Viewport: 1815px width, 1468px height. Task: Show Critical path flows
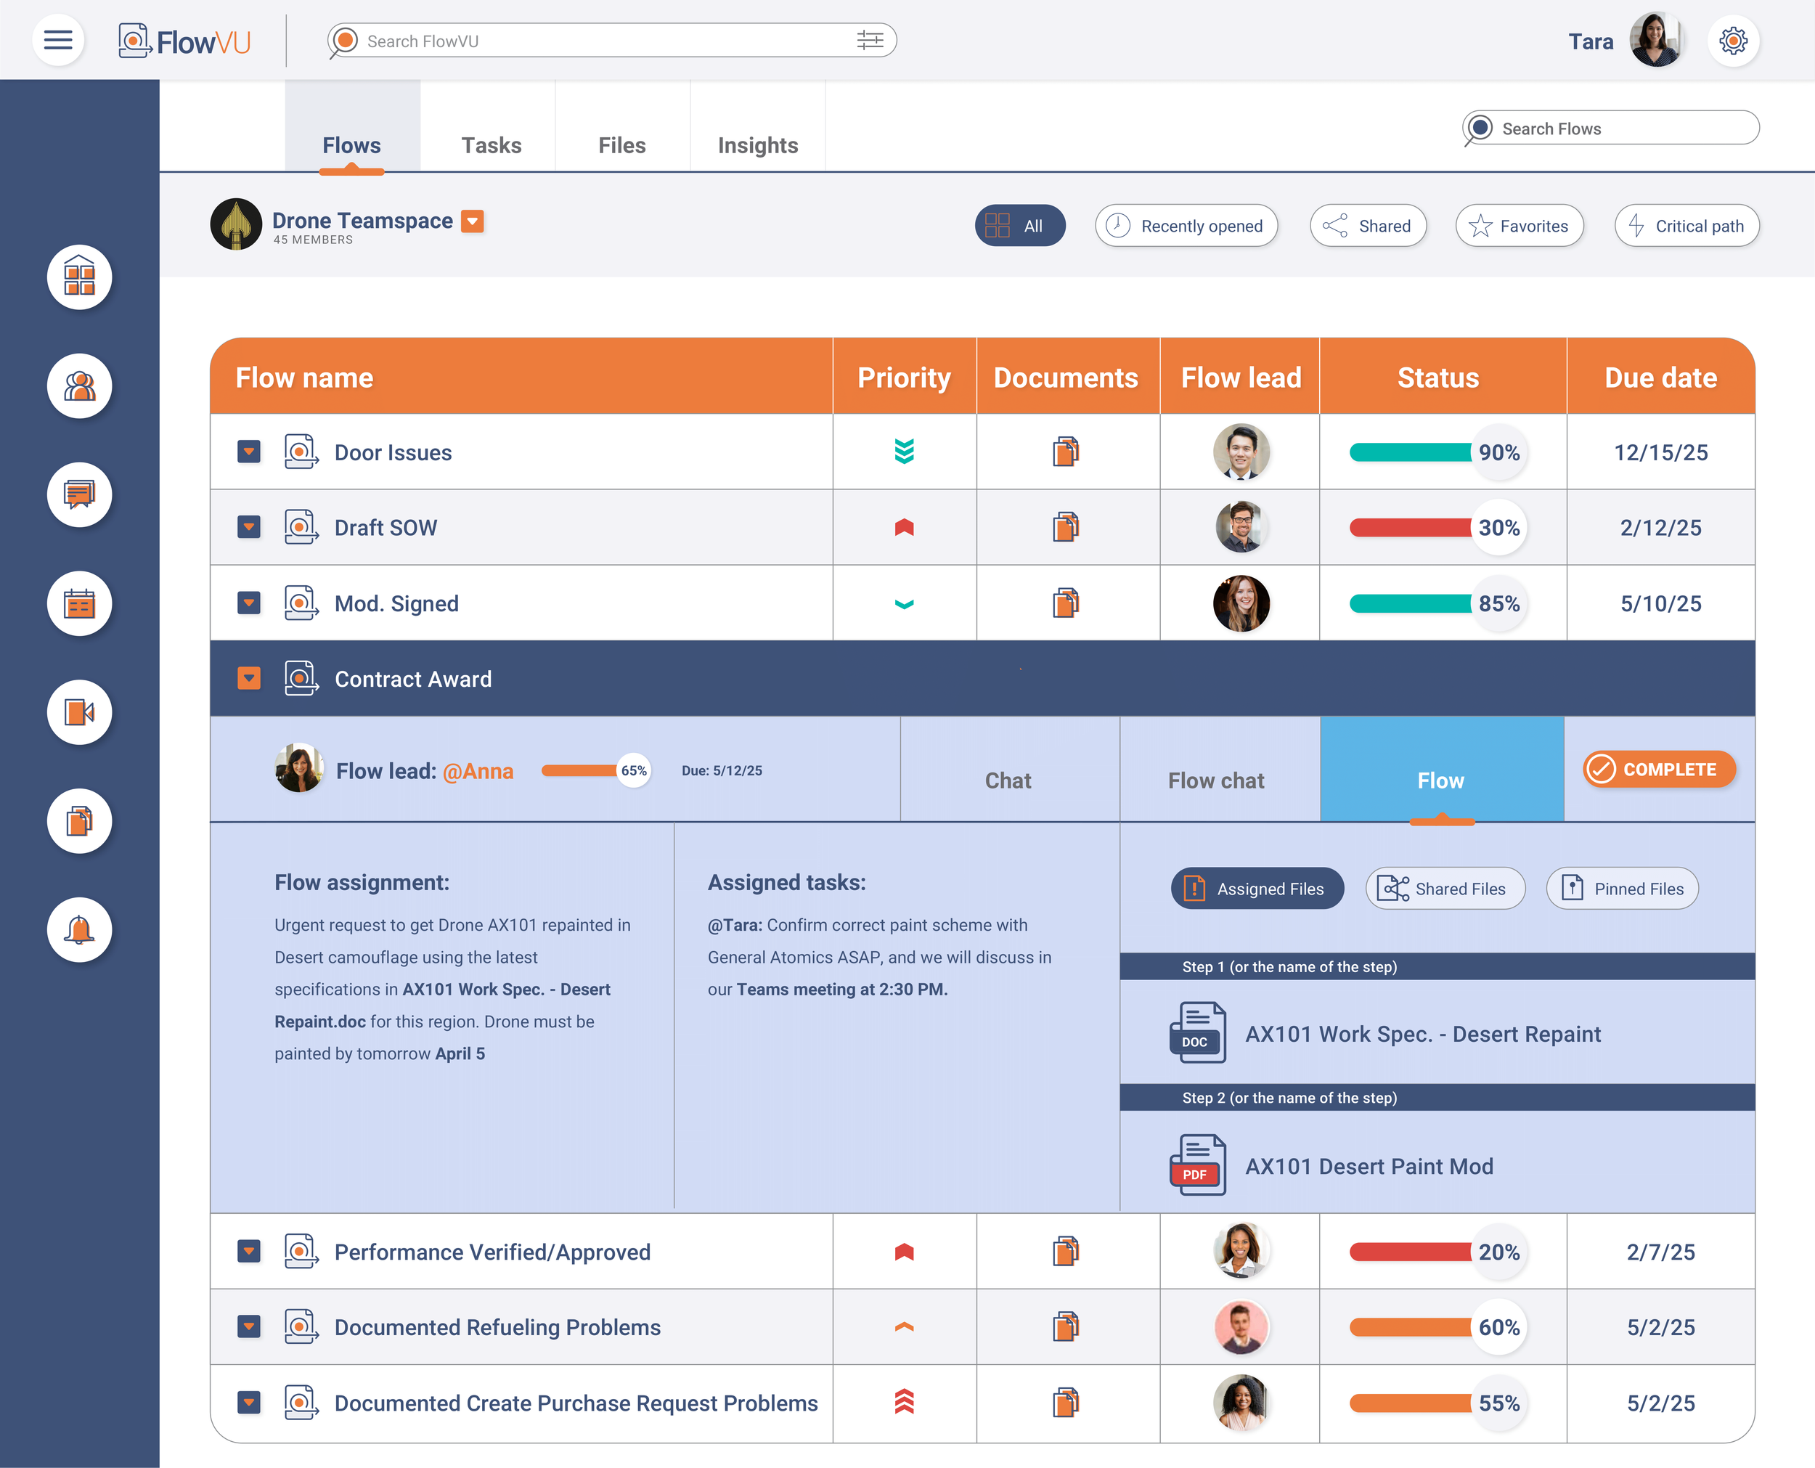pos(1686,226)
